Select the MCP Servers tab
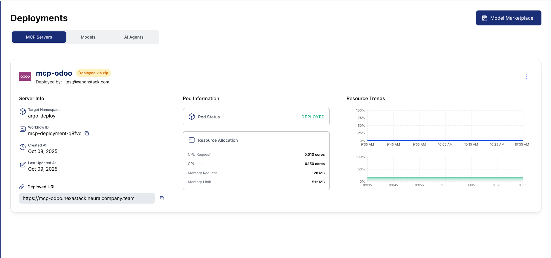This screenshot has width=551, height=258. click(x=39, y=37)
